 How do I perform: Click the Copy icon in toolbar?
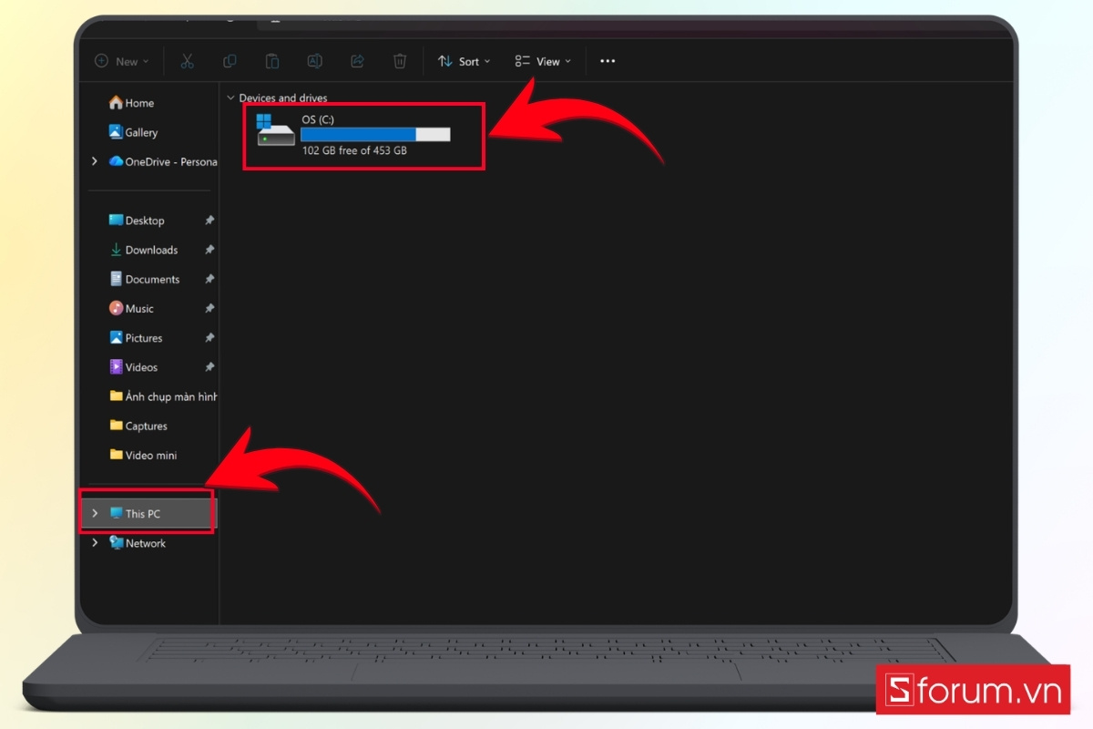coord(230,61)
